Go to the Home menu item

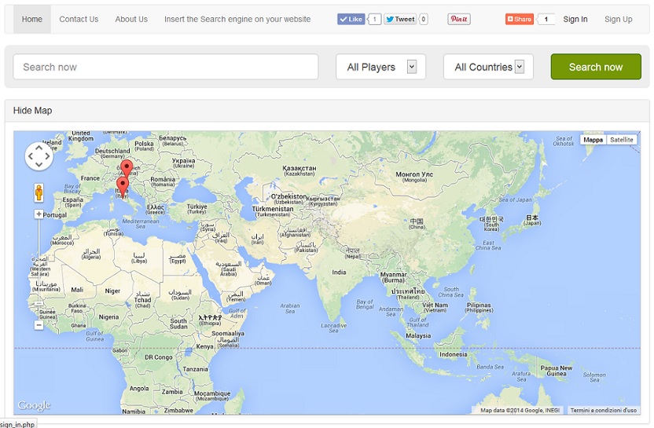(x=32, y=19)
